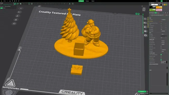Switch the Process scope to Global
The height and width of the screenshot is (95, 169).
point(156,13)
